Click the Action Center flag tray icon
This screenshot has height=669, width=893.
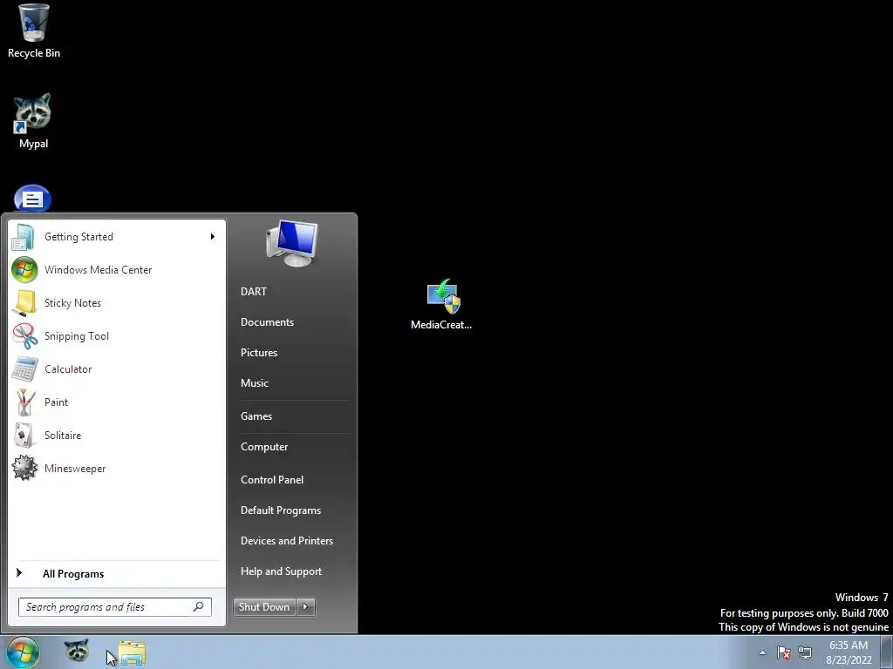pyautogui.click(x=784, y=652)
